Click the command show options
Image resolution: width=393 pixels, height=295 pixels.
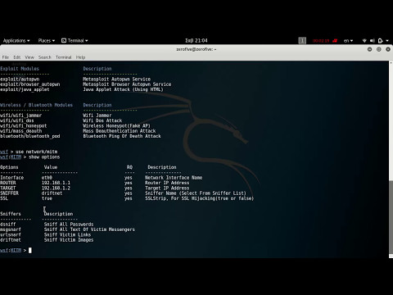coord(44,157)
